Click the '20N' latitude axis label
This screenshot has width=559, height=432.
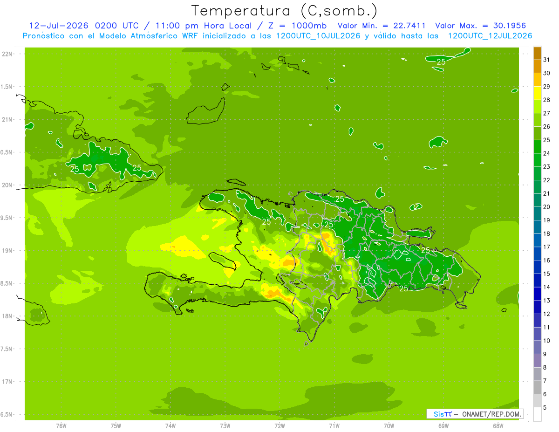8,185
